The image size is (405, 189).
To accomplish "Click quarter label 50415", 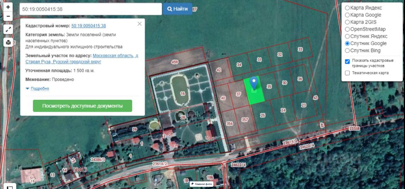I will click(80, 170).
